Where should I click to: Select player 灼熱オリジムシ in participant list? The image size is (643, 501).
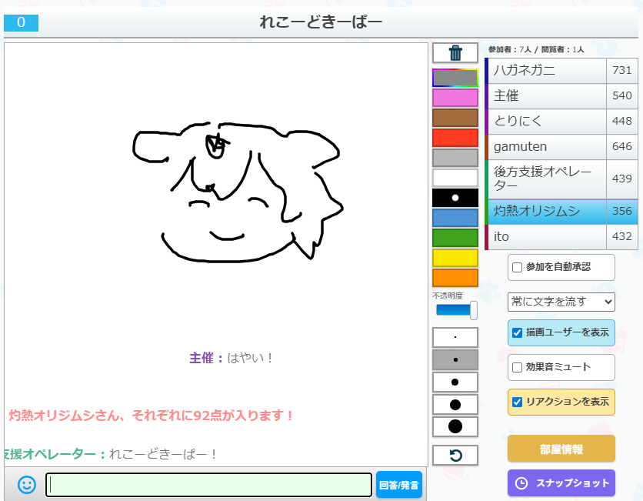[x=546, y=211]
